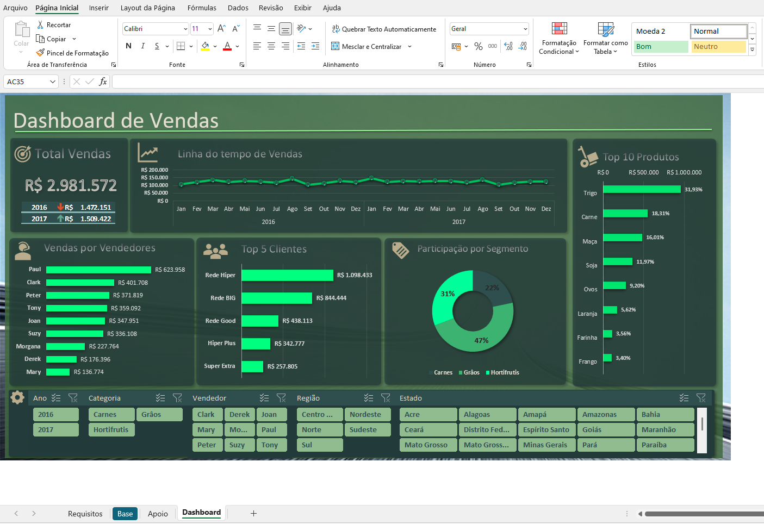Toggle Quebrar Texto Automaticamente

384,29
